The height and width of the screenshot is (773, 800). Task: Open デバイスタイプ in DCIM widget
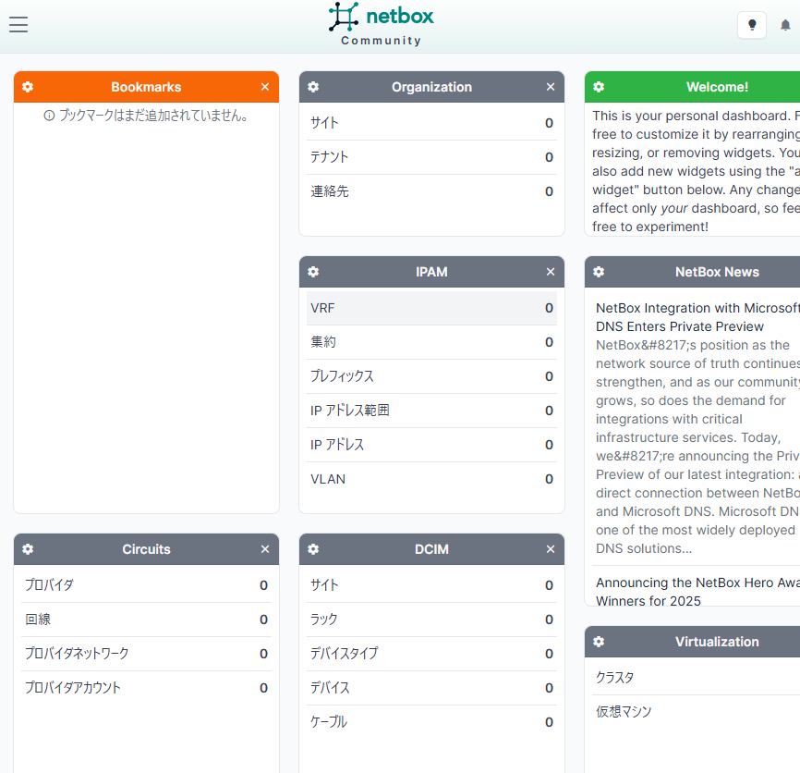[431, 654]
